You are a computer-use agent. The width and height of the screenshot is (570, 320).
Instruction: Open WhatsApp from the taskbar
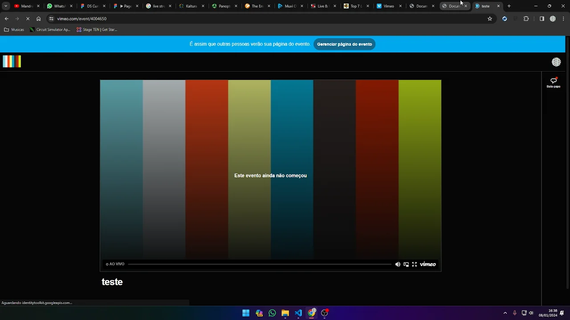272,313
